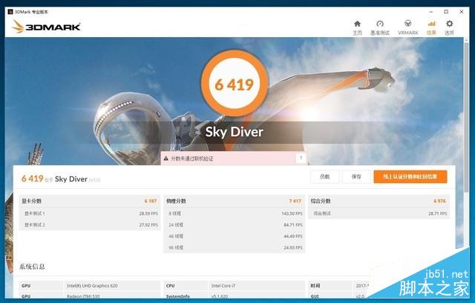
Task: Click the warning triangle on the validation banner
Action: pyautogui.click(x=166, y=158)
